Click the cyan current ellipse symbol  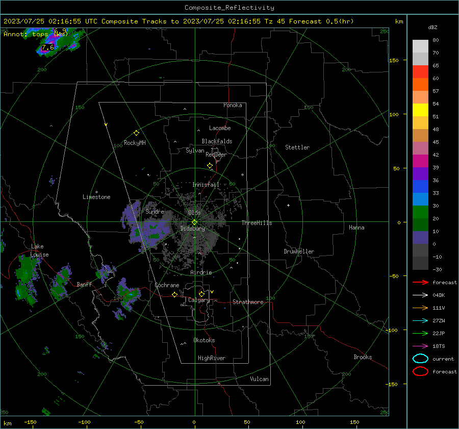pyautogui.click(x=420, y=359)
